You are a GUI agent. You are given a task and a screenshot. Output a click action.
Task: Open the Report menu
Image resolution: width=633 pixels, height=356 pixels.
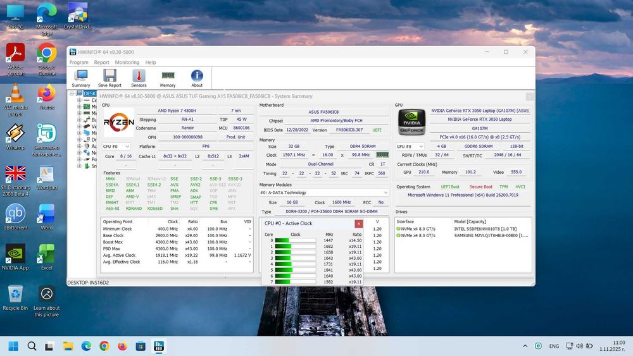[x=102, y=63]
